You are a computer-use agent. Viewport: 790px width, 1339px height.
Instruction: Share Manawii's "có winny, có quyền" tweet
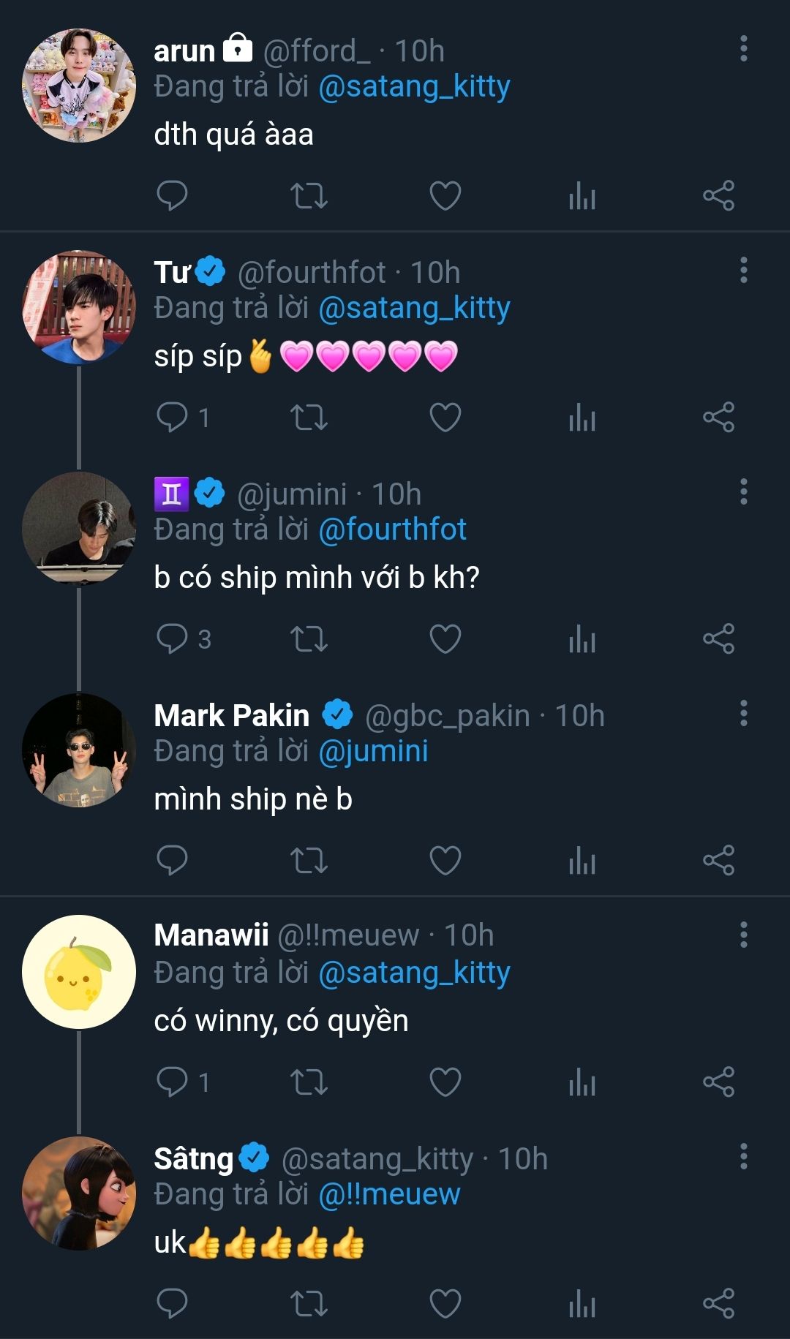click(718, 1082)
